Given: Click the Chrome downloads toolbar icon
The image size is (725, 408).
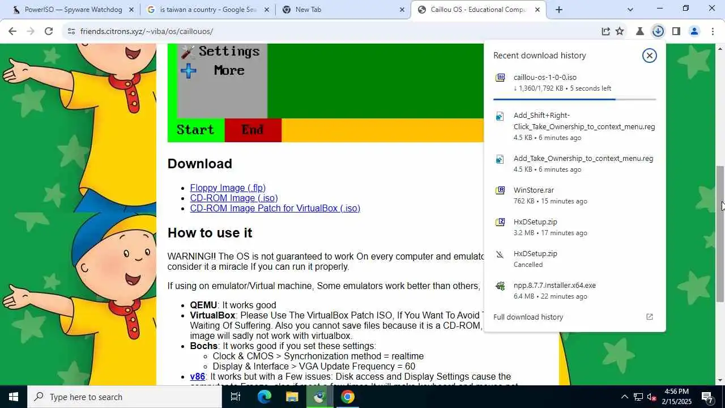Looking at the screenshot, I should [658, 31].
